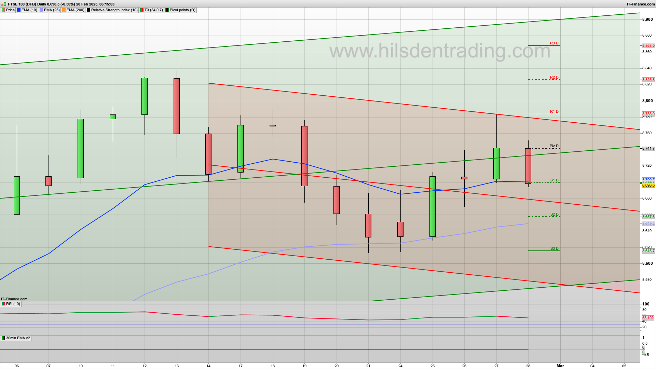
Task: Click the 8,783.9 price tag on the axis
Action: tap(648, 114)
